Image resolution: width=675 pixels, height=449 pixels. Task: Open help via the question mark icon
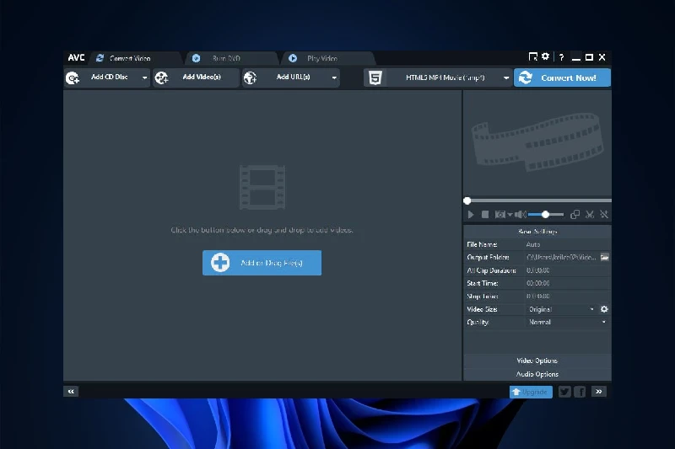pyautogui.click(x=561, y=57)
